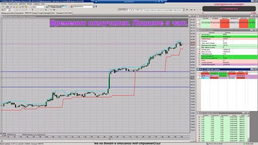This screenshot has width=258, height=145.
Task: Click the search input field beside the magnifier
Action: point(40,6)
